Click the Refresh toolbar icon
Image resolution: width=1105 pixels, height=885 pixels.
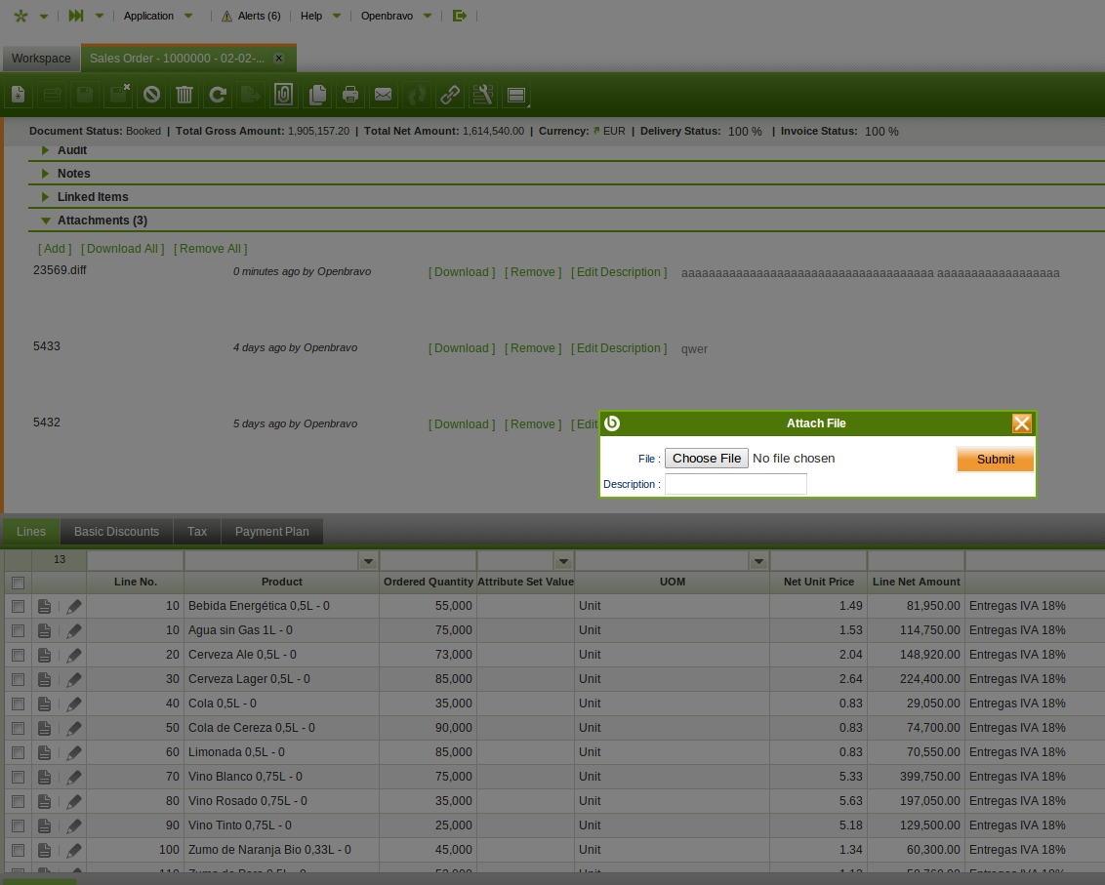tap(218, 95)
